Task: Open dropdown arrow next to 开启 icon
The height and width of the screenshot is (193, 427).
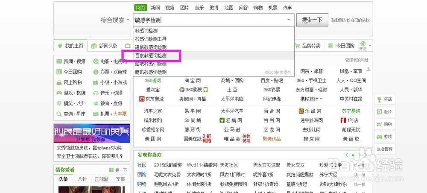Action: point(370,46)
